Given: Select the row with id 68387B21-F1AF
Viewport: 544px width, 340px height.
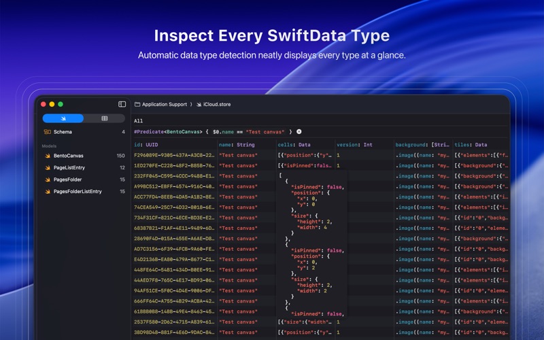Looking at the screenshot, I should click(320, 228).
